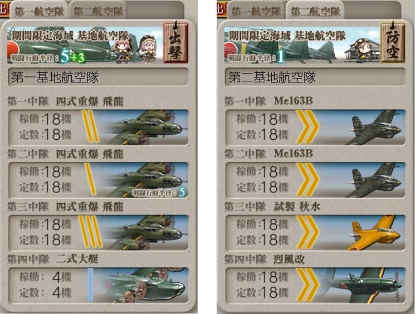This screenshot has height=314, width=415.
Task: Click blue proficiency bar on 二式大艇 slot
Action: [x=90, y=285]
